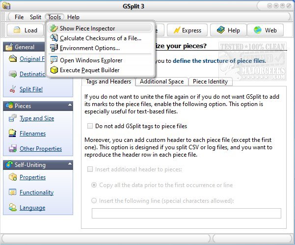Click the Filenames folder icon

(13, 133)
